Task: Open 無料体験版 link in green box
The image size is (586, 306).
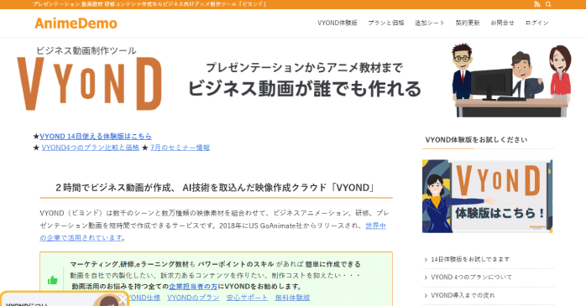Action: pos(293,298)
